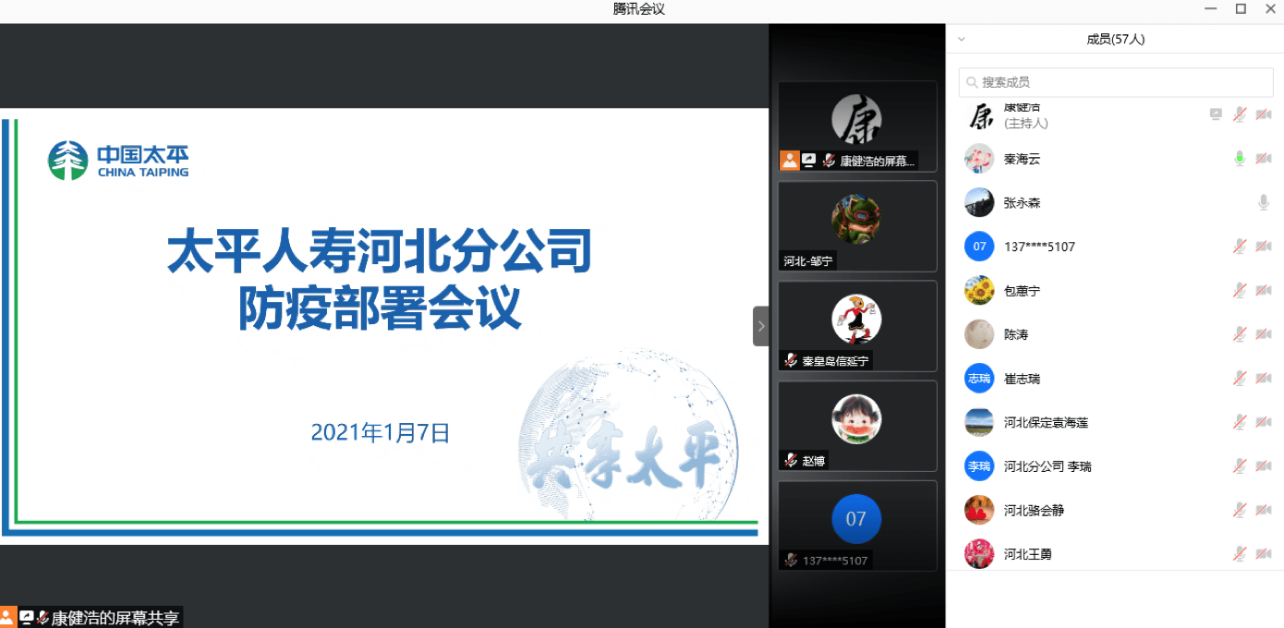Click camera-off icon for 包蕙宁
Screen dimensions: 1284x628
1264,291
